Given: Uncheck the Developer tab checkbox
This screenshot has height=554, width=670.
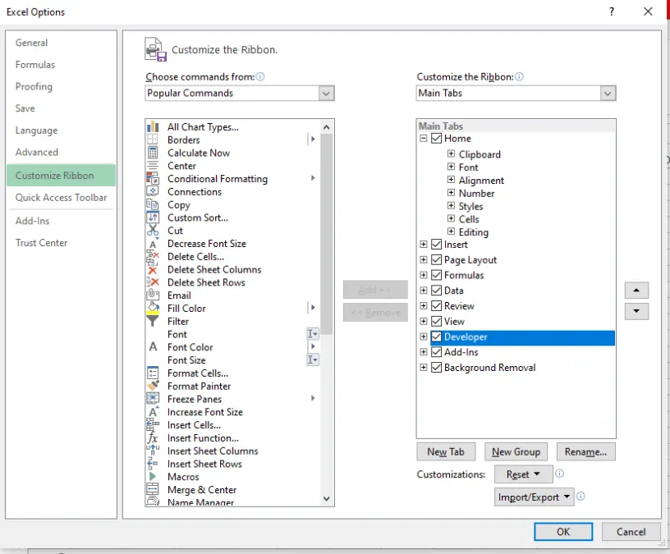Looking at the screenshot, I should click(436, 337).
